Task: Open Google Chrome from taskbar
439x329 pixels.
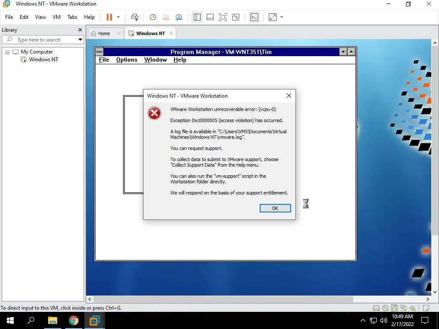Action: click(x=74, y=320)
